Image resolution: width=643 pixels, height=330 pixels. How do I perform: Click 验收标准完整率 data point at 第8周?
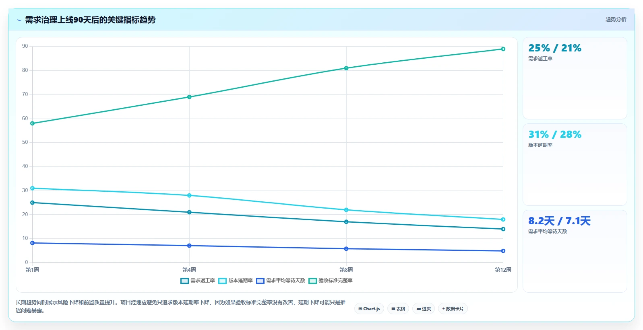pyautogui.click(x=346, y=68)
